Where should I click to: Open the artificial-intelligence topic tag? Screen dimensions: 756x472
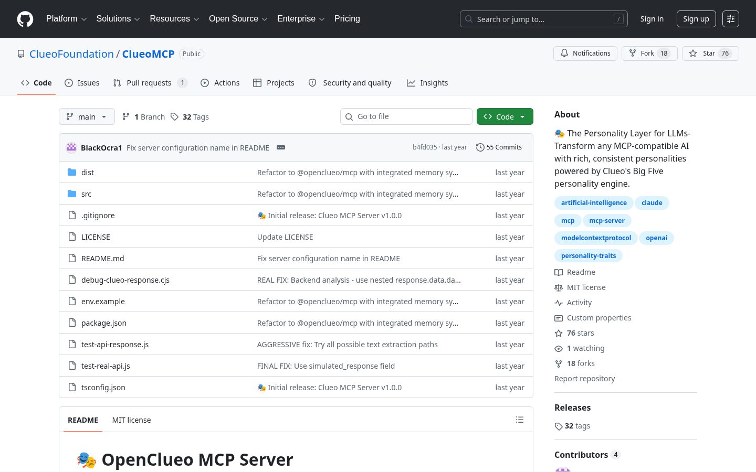(594, 203)
